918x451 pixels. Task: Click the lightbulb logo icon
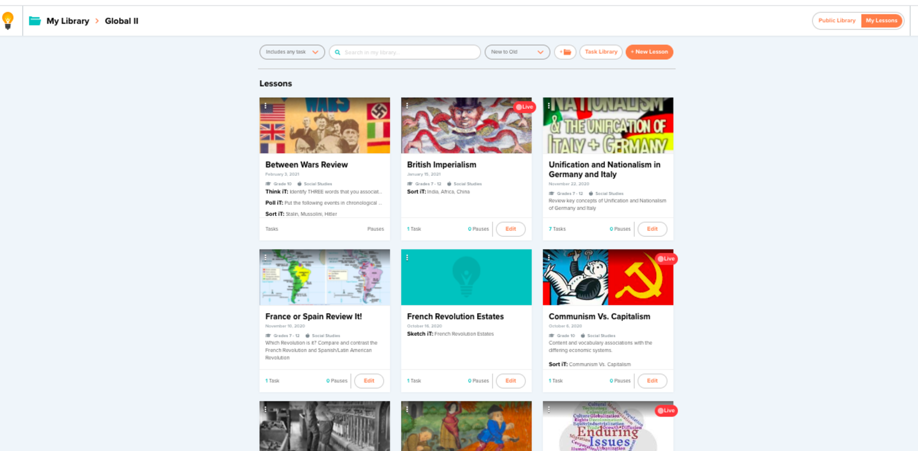[x=8, y=21]
